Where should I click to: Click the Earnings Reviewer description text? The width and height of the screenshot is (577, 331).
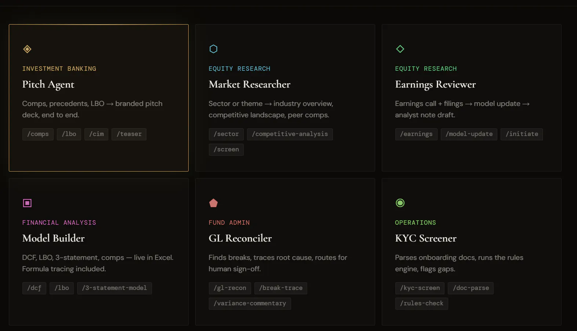coord(462,109)
